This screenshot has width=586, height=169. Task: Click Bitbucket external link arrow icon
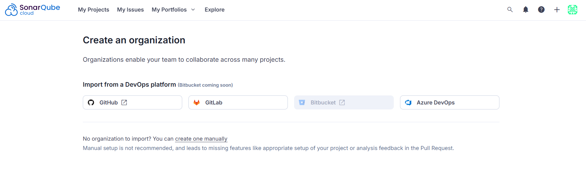342,103
